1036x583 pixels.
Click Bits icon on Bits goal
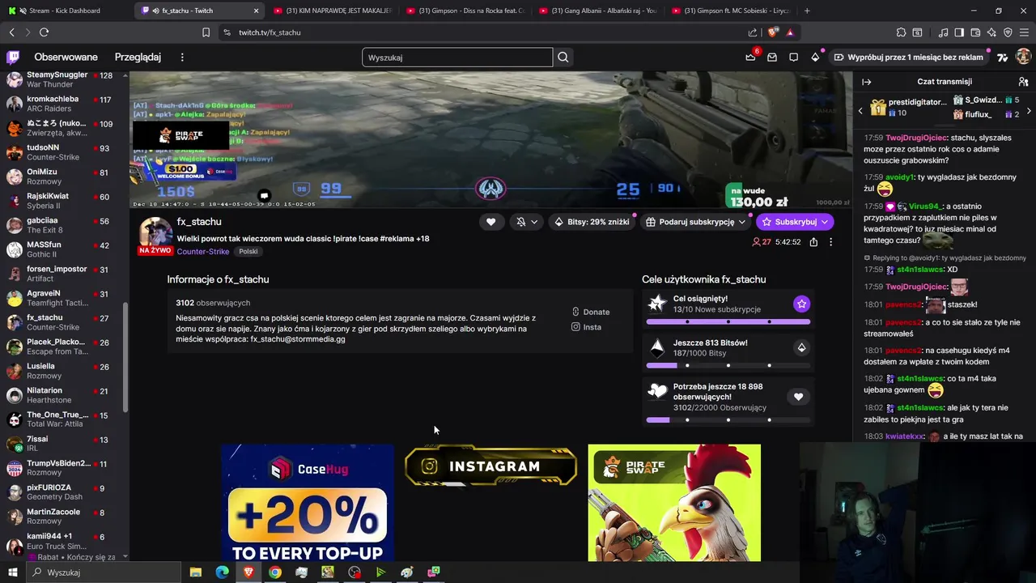801,347
